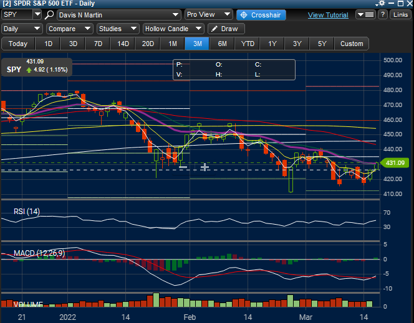Click the Mar date axis label
This screenshot has width=414, height=323.
306,317
